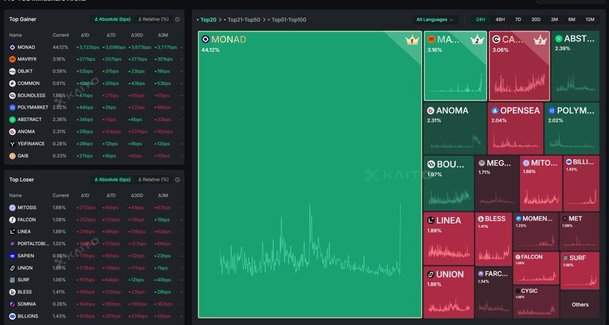Click the GAIB project icon
The image size is (609, 325).
pyautogui.click(x=13, y=156)
